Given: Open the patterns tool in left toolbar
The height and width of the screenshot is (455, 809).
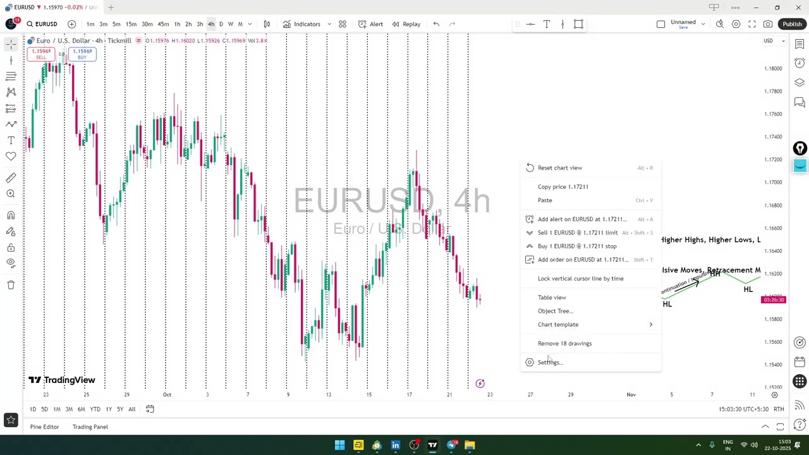Looking at the screenshot, I should tap(11, 92).
